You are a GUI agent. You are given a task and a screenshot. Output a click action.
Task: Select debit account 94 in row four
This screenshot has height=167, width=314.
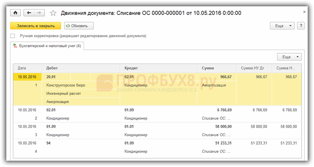coord(49,143)
